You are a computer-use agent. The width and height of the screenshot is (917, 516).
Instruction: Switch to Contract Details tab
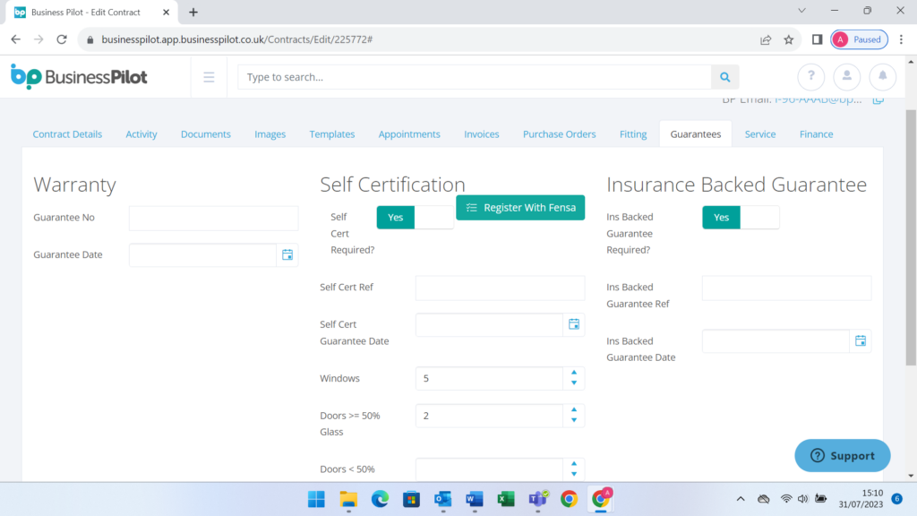pos(67,134)
